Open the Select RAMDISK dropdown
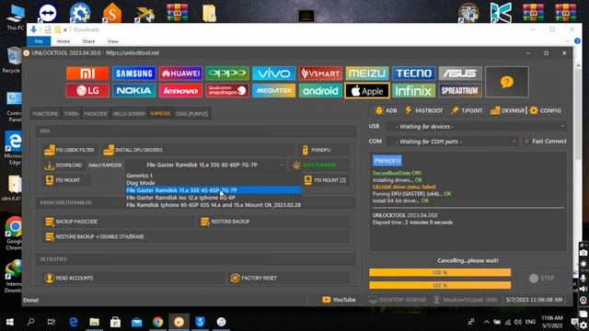This screenshot has height=331, width=589. 206,165
